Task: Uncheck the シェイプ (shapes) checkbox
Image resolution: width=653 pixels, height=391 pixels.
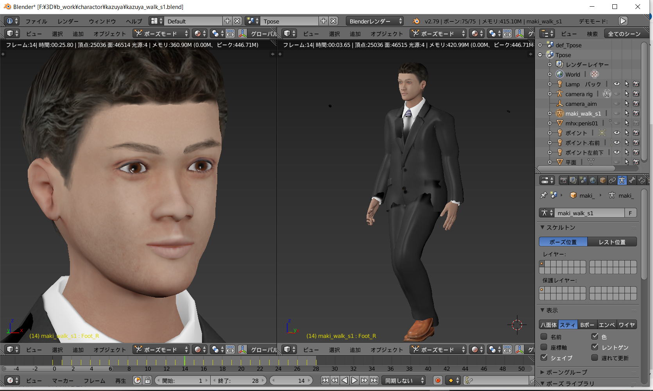Action: coord(544,358)
